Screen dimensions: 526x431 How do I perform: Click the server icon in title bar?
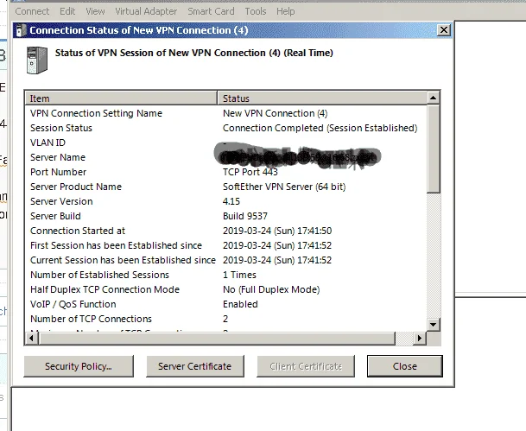(21, 30)
